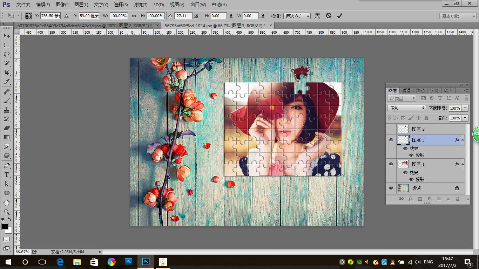Show hidden layer 图层 2
Image resolution: width=479 pixels, height=269 pixels.
(391, 129)
